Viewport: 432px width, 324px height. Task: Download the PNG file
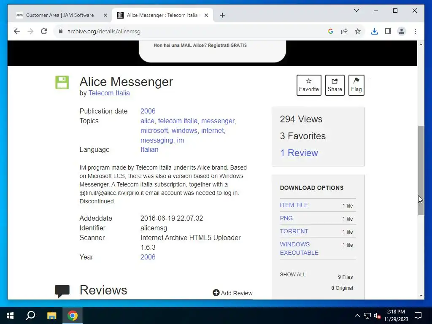click(x=286, y=218)
